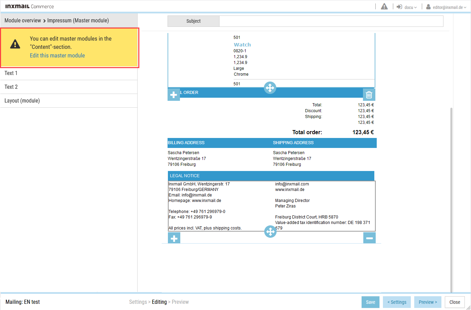Click the user avatar icon beside editor email
The width and height of the screenshot is (471, 310).
pyautogui.click(x=428, y=7)
